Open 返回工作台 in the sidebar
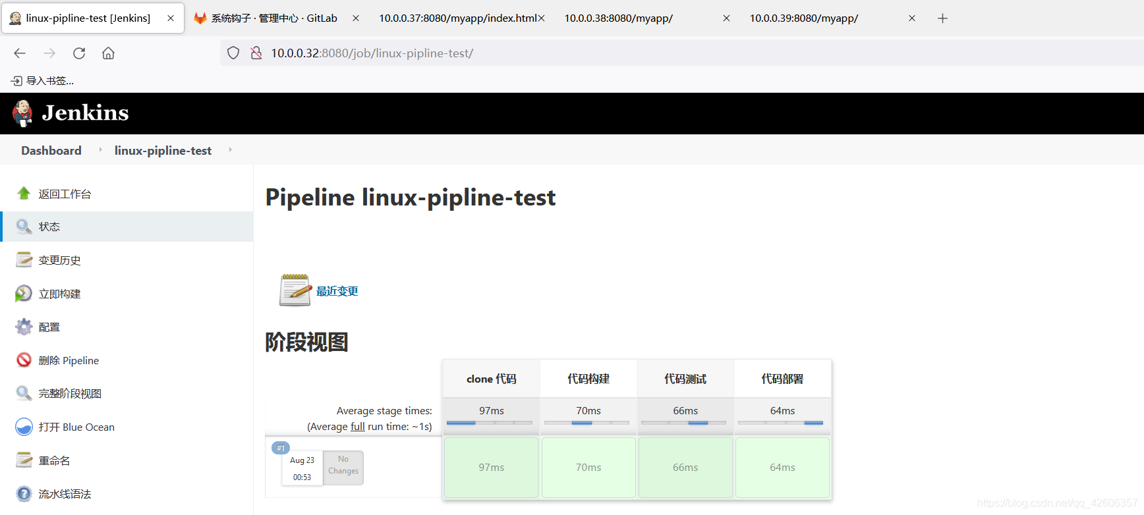This screenshot has height=515, width=1144. (65, 194)
